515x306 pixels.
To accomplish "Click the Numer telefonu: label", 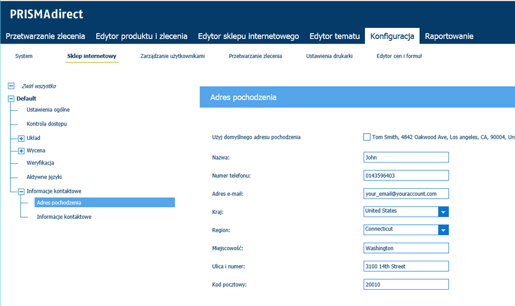I will [231, 175].
